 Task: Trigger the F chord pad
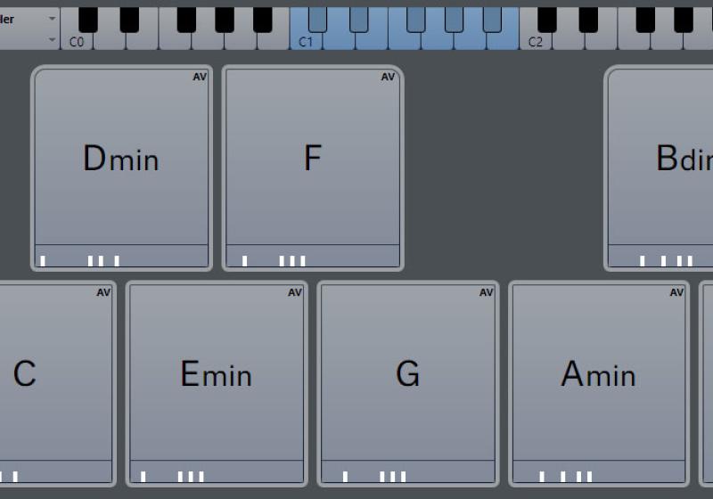click(x=313, y=157)
